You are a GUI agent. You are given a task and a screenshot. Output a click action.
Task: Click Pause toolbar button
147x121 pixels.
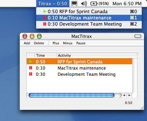click(x=81, y=43)
